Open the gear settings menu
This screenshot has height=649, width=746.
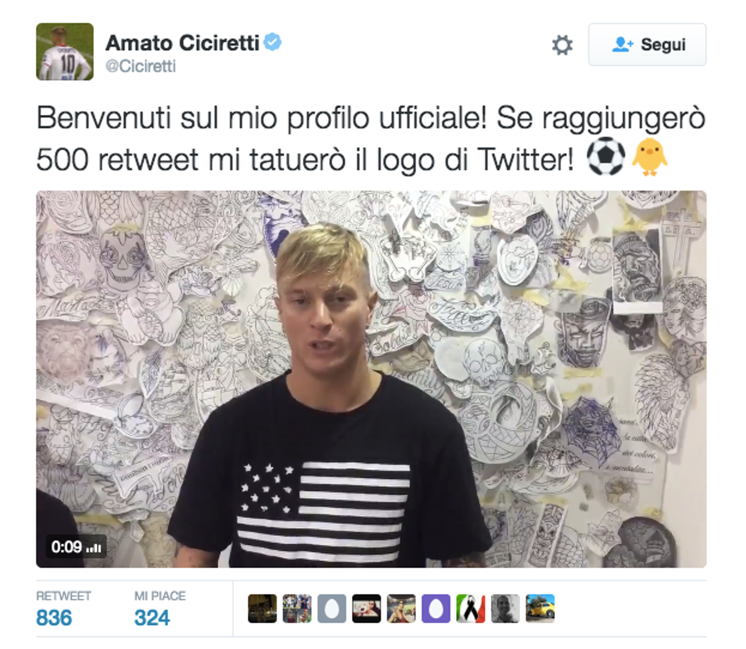click(562, 45)
